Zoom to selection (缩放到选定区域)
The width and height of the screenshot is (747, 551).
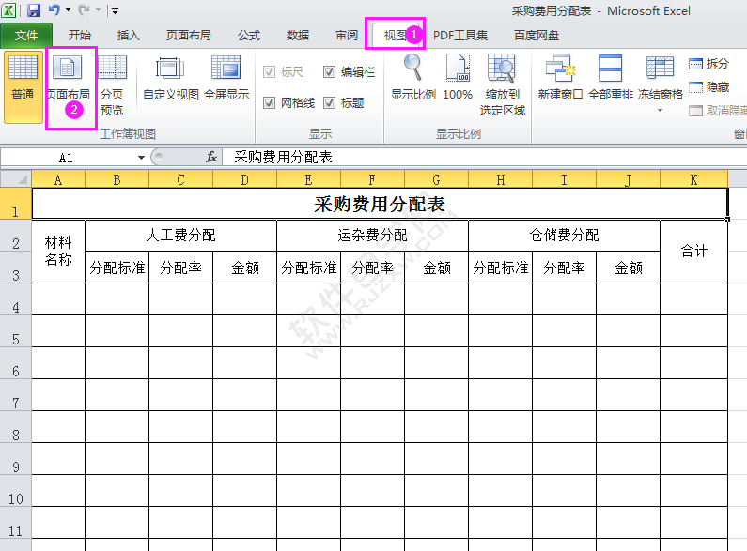click(x=502, y=84)
